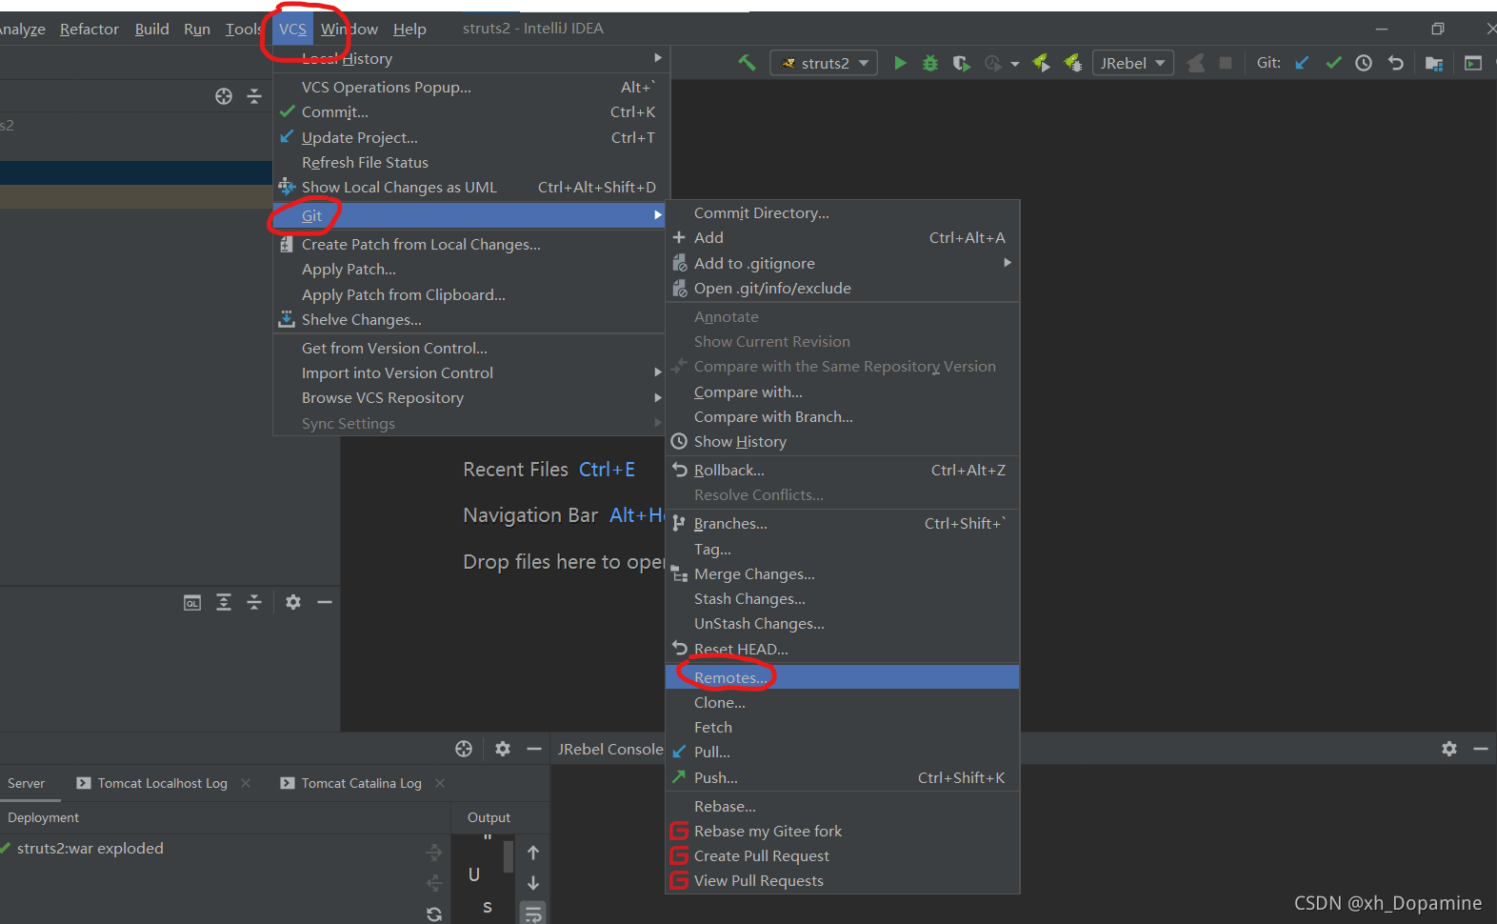Choose Create Pull Request Gitee entry
The height and width of the screenshot is (924, 1497).
tap(843, 856)
